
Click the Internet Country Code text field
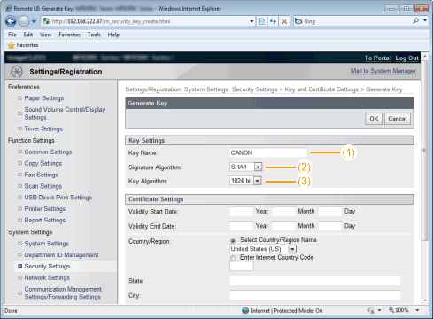point(241,266)
